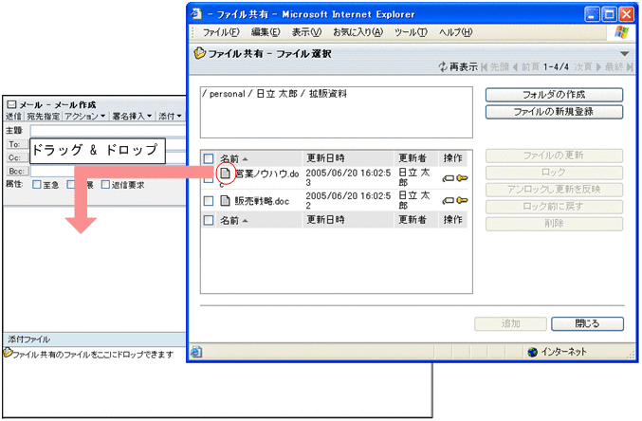
Task: Click the 更新日時 column header in the top row
Action: click(x=326, y=158)
